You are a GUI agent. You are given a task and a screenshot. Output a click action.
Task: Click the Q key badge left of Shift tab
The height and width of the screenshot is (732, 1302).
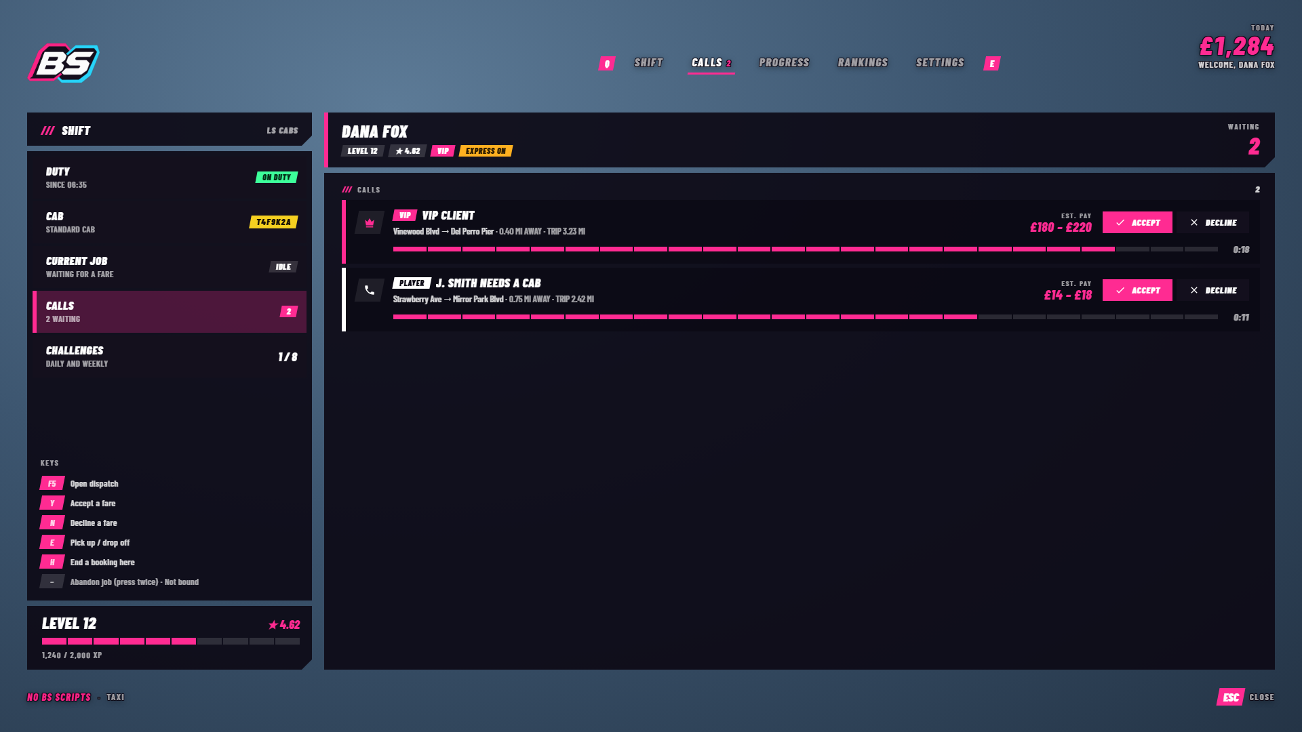(x=607, y=64)
